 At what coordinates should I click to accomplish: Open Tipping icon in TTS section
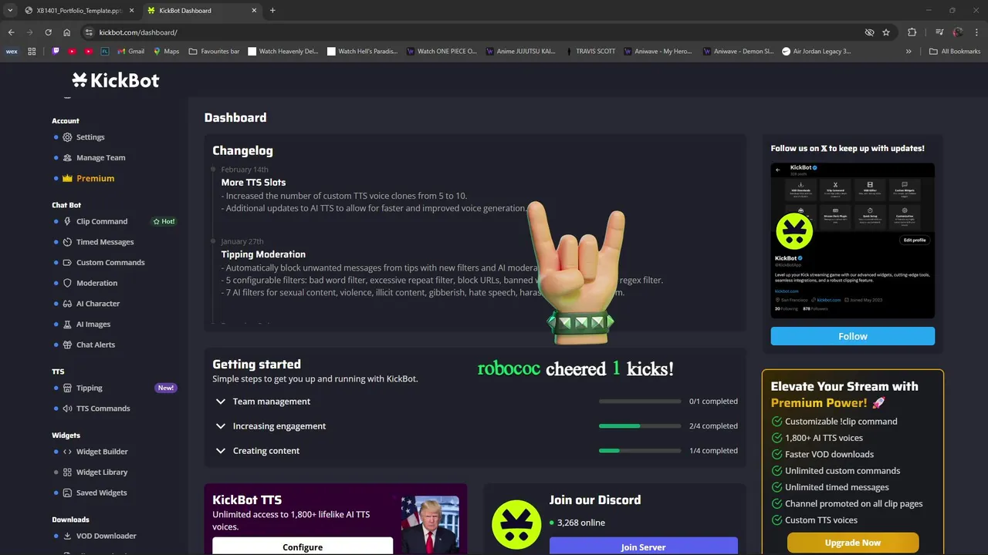click(x=68, y=388)
